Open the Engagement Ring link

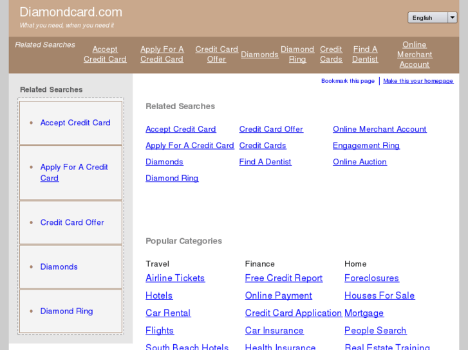(366, 146)
